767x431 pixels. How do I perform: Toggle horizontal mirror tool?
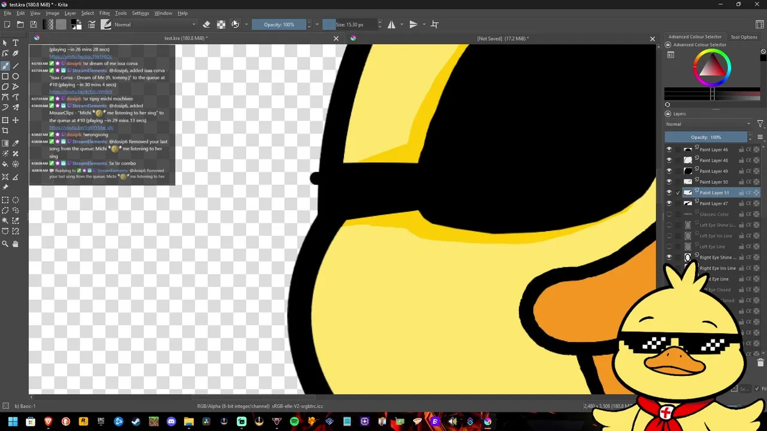click(391, 25)
